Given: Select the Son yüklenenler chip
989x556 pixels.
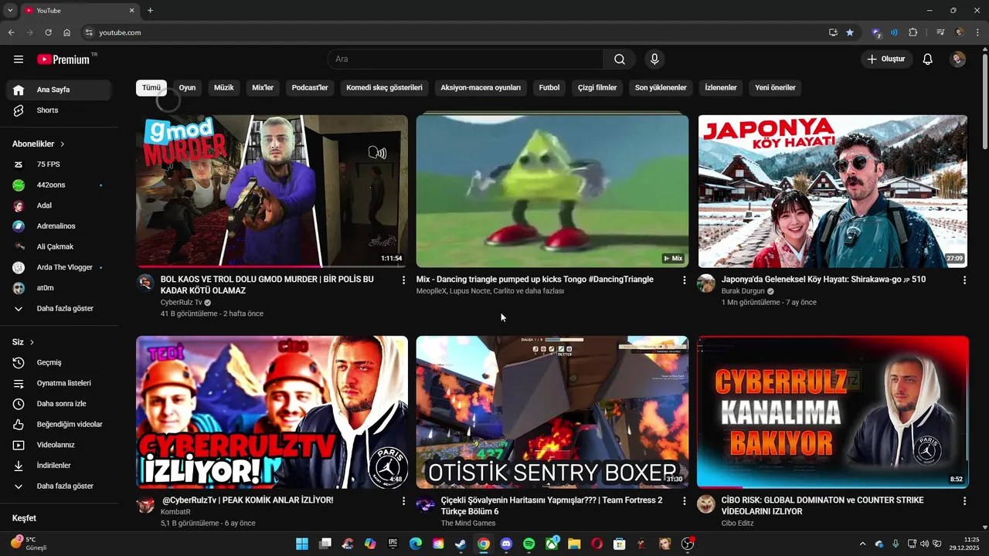Looking at the screenshot, I should tap(661, 88).
